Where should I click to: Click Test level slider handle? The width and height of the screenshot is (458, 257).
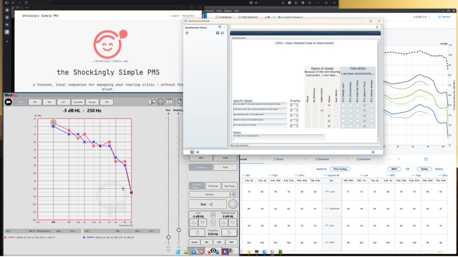pyautogui.click(x=168, y=237)
